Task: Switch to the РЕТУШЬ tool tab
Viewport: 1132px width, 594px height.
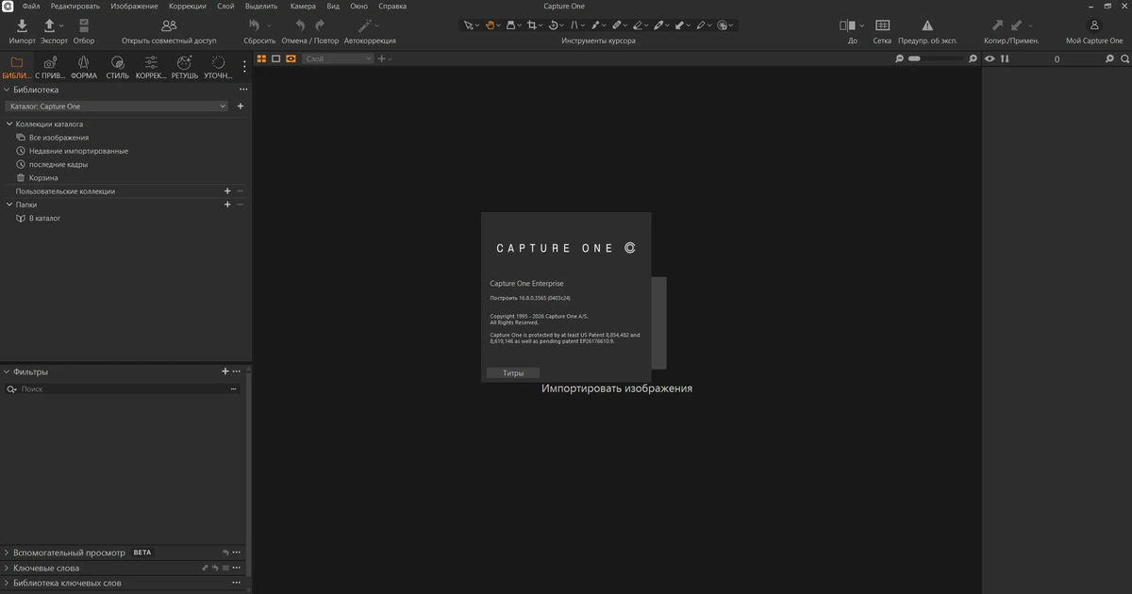Action: [x=185, y=67]
